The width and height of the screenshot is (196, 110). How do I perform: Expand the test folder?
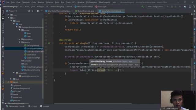(x=11, y=79)
